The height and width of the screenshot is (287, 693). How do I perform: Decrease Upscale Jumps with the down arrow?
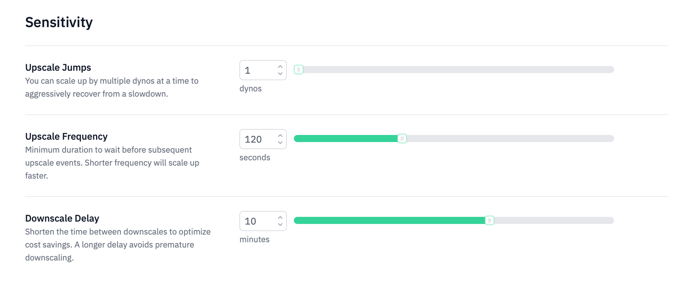(280, 74)
